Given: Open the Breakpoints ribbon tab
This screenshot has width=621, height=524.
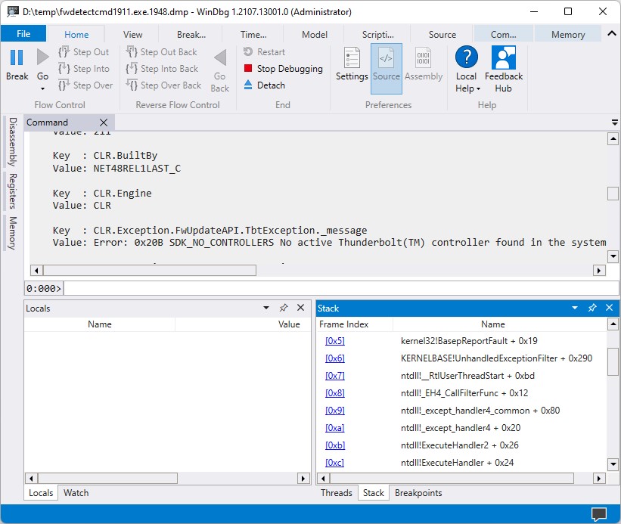Looking at the screenshot, I should (191, 35).
